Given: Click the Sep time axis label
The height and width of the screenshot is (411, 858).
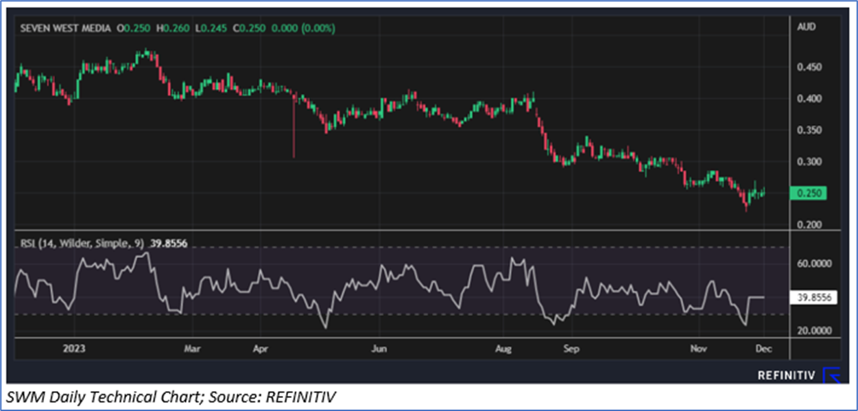Looking at the screenshot, I should (x=571, y=349).
